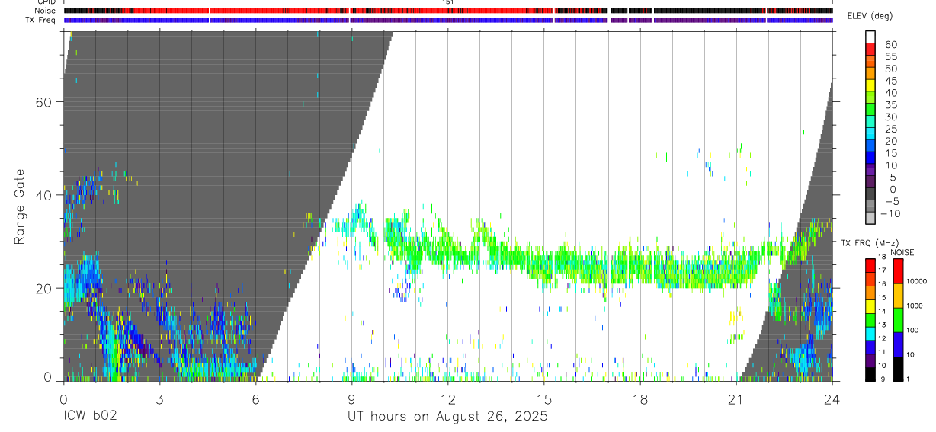Click the 'ICW b02' radar beam label
This screenshot has height=432, width=936.
point(91,417)
